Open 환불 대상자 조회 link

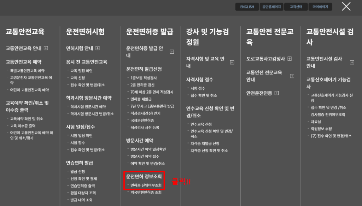83,193
